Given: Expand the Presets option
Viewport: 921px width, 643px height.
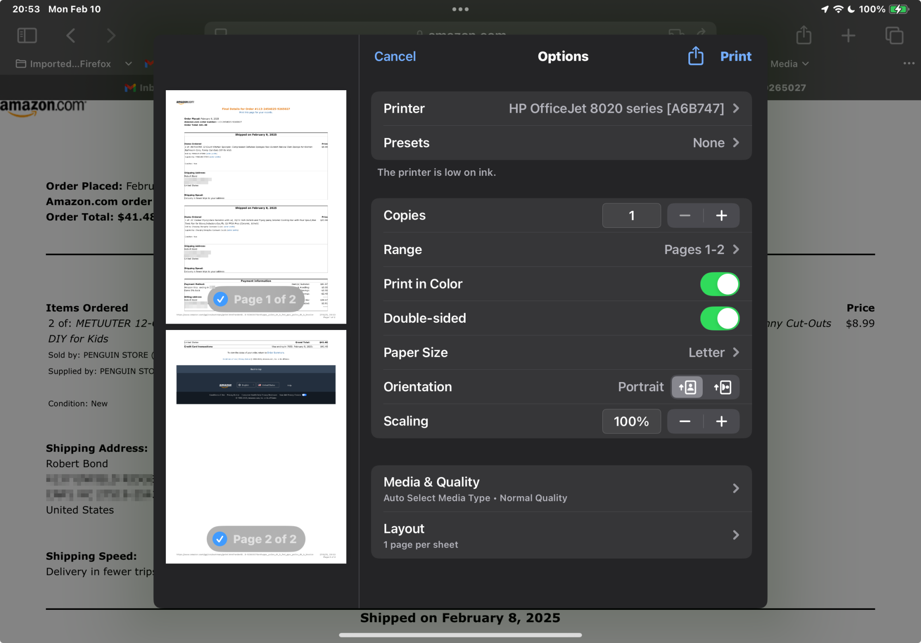Looking at the screenshot, I should 561,143.
